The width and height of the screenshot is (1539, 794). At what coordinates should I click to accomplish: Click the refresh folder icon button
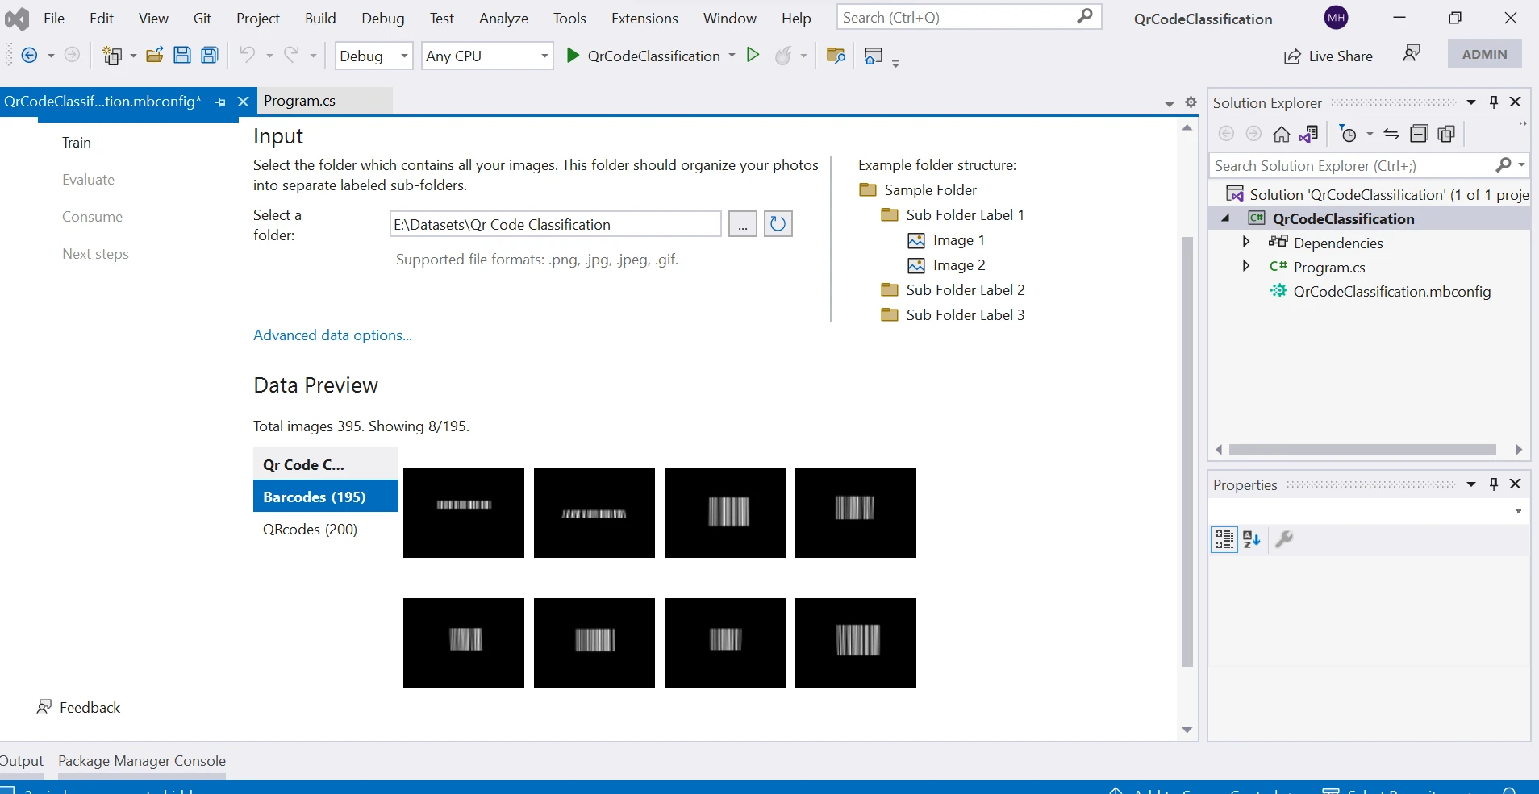click(778, 224)
